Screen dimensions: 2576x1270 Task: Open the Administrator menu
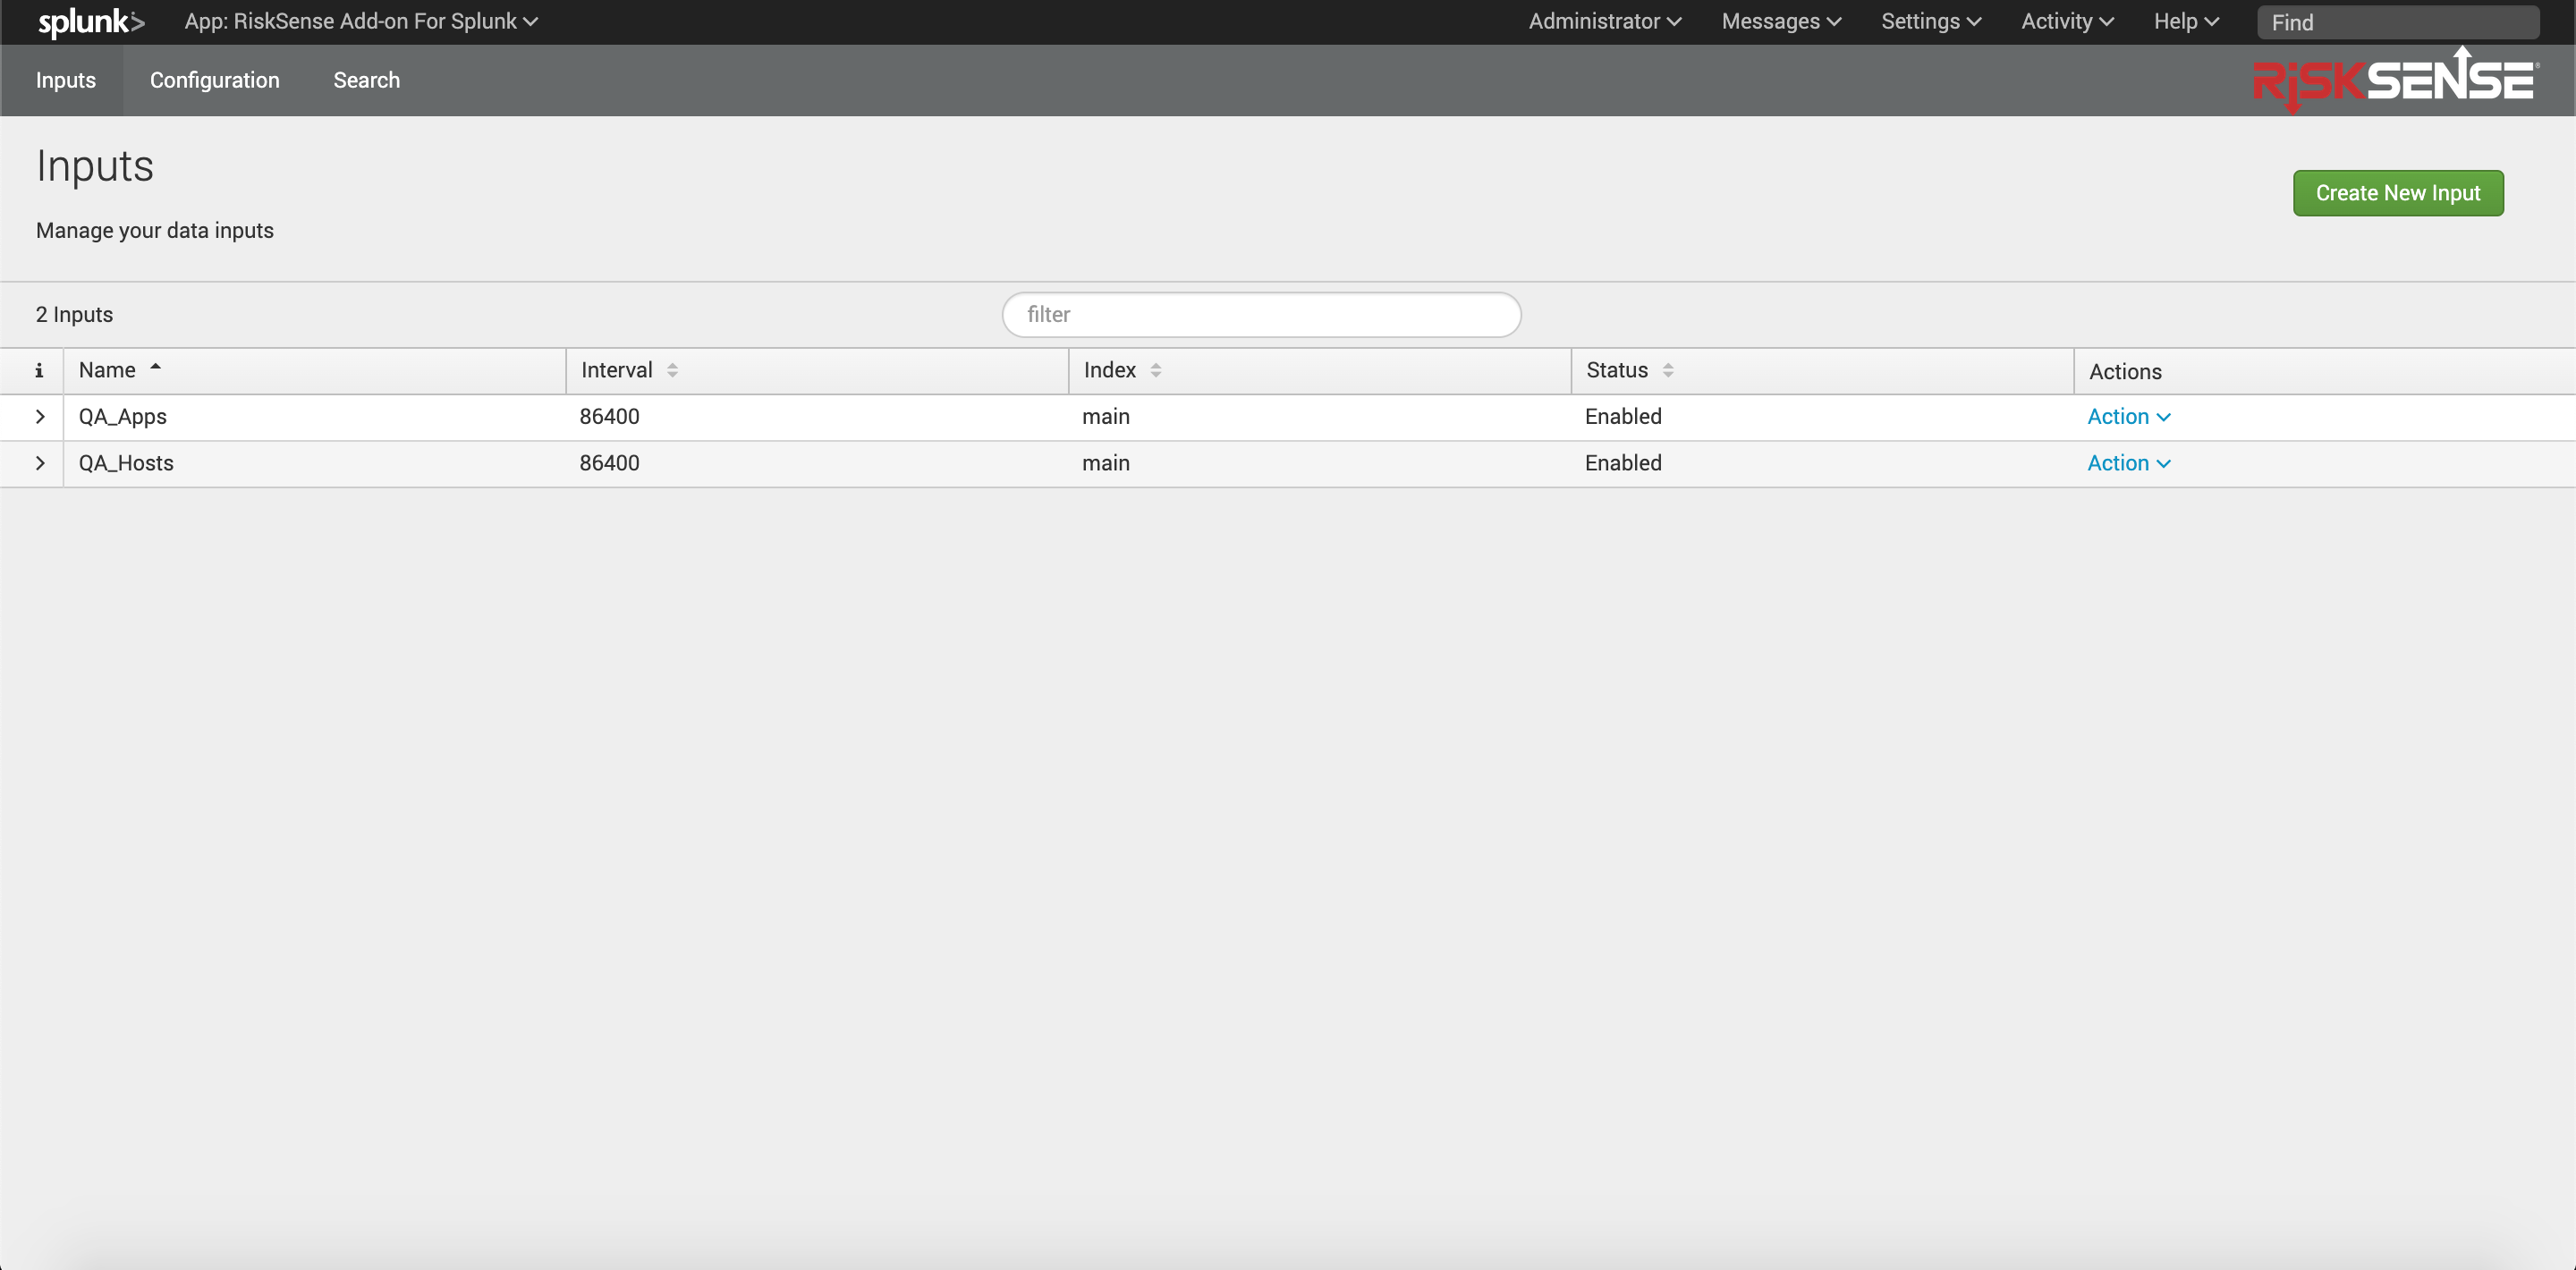click(x=1604, y=22)
